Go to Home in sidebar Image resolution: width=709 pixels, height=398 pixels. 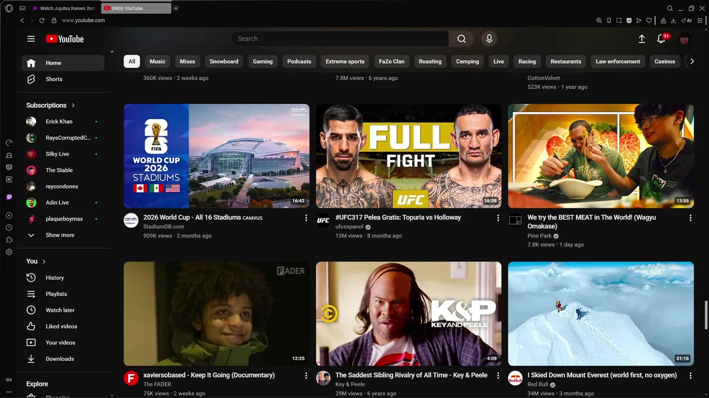[x=63, y=63]
